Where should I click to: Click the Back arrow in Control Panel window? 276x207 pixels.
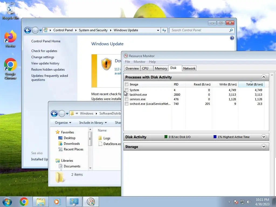(x=27, y=30)
